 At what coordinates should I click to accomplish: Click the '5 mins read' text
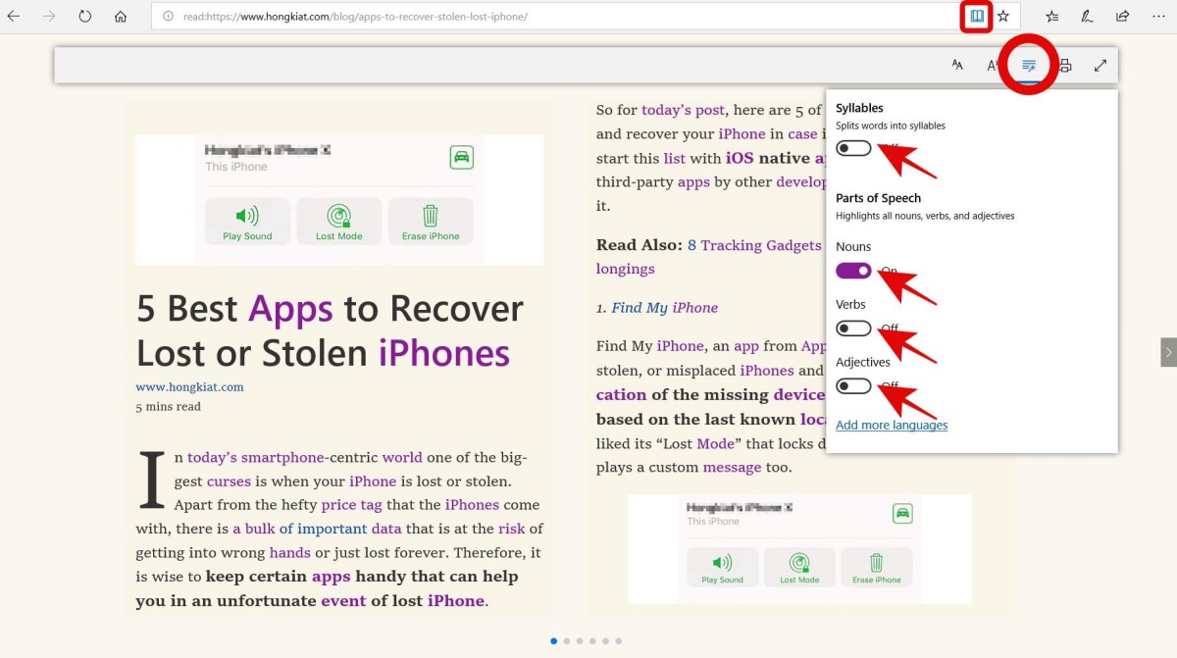tap(169, 407)
